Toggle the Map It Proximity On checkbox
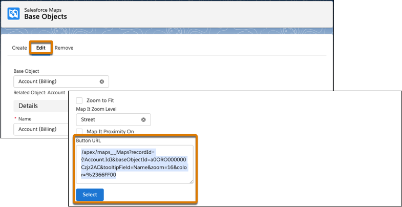The height and width of the screenshot is (207, 402). point(79,132)
